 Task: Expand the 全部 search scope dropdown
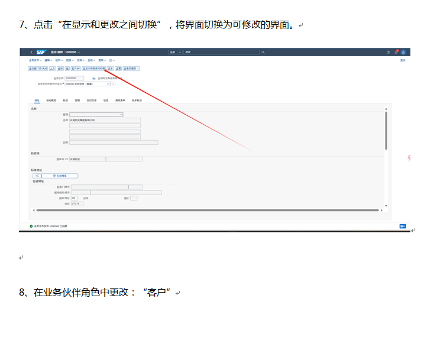tap(174, 52)
